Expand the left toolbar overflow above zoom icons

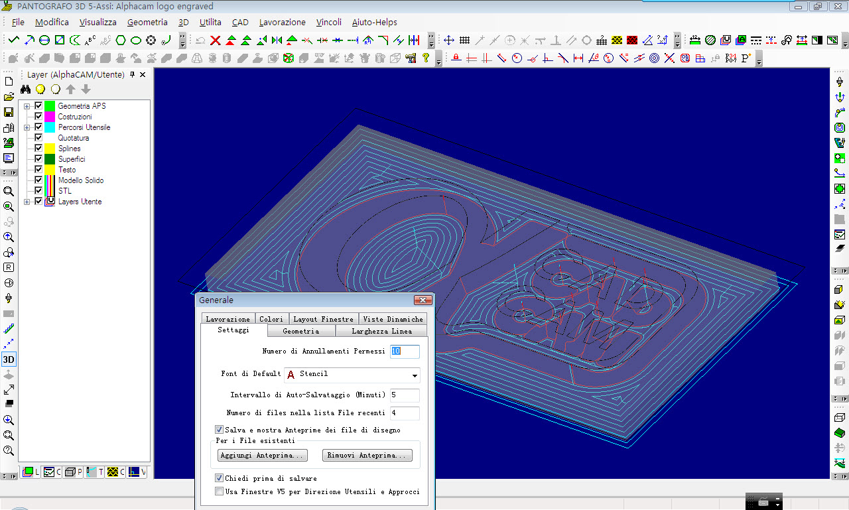click(x=9, y=172)
